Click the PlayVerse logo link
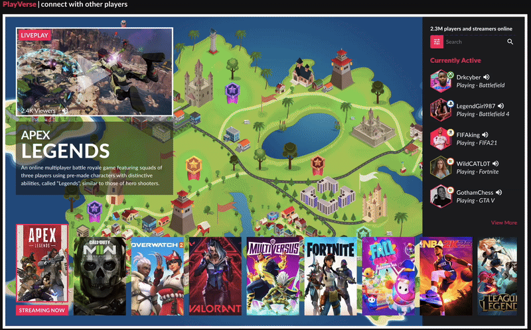 click(19, 5)
